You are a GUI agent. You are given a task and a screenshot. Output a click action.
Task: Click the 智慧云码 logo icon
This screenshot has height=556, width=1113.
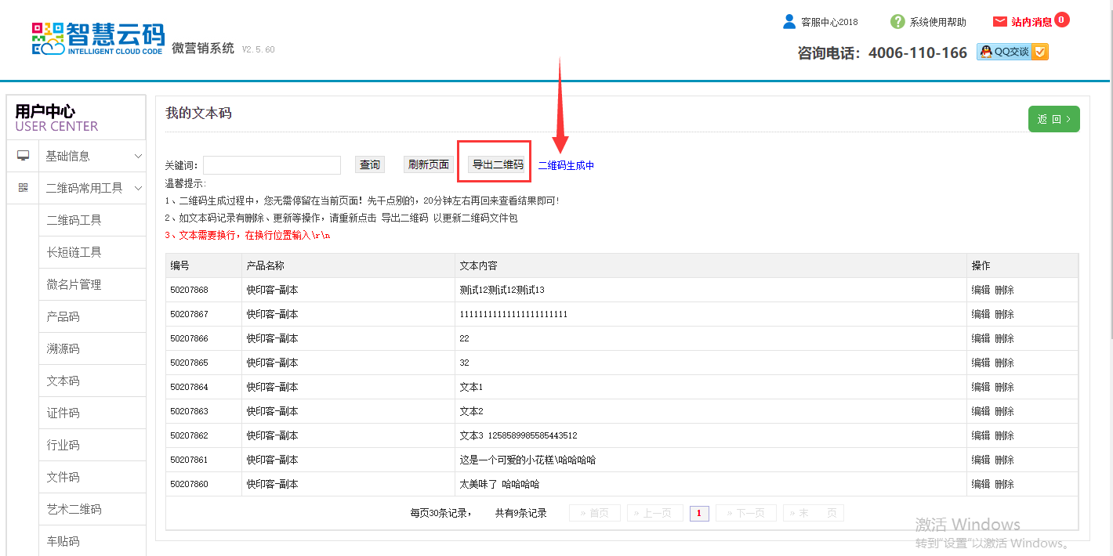tap(48, 38)
